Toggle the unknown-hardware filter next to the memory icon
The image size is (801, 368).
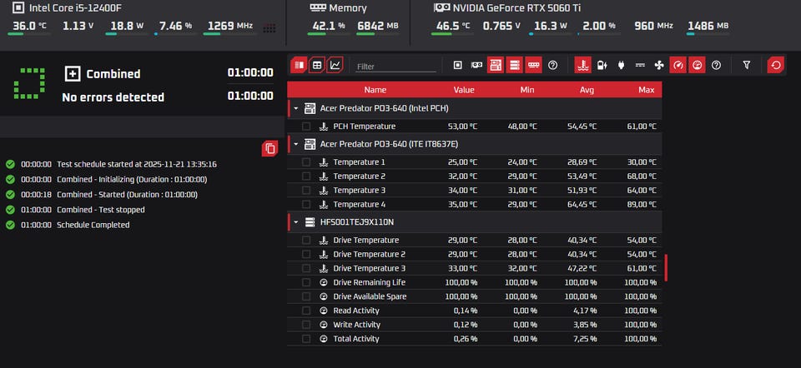pos(552,65)
